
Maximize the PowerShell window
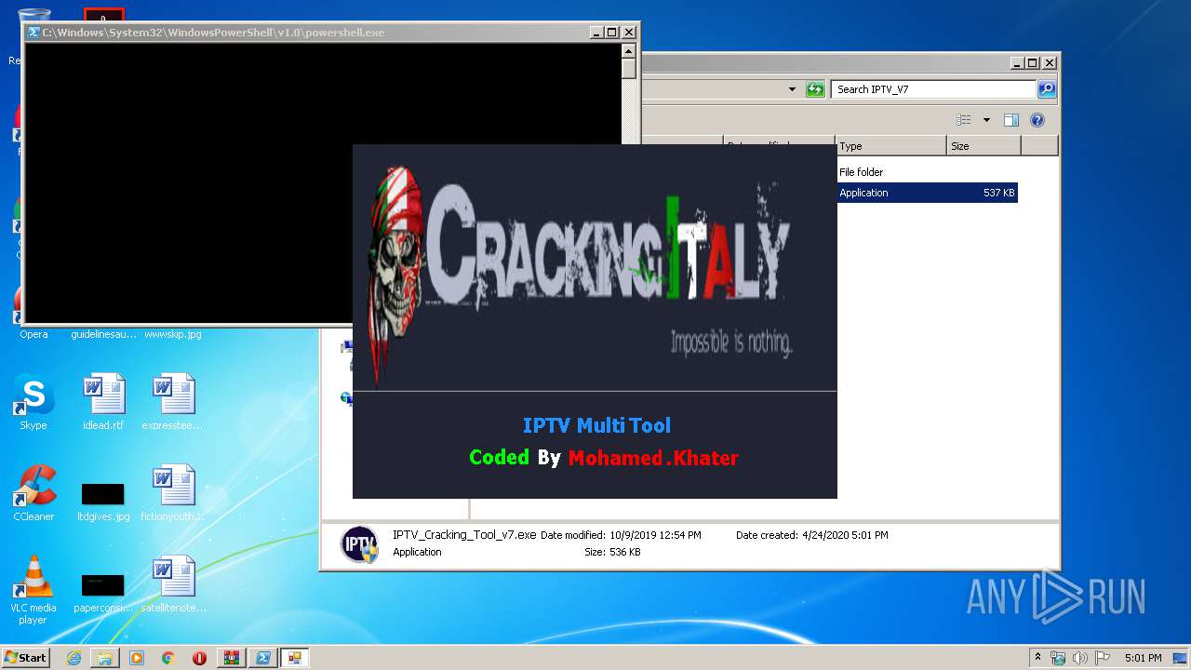pyautogui.click(x=611, y=33)
